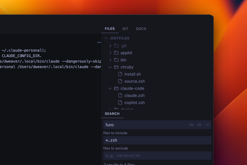This screenshot has width=247, height=165.
Task: Collapse the claude-code folder chevron
Action: point(110,88)
